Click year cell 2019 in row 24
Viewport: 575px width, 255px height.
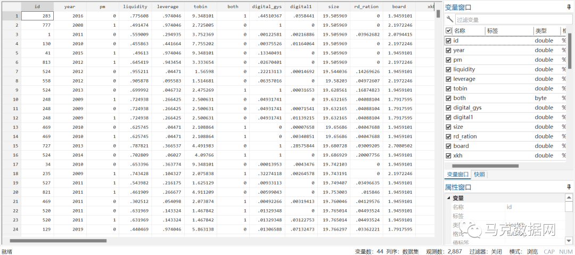70,229
